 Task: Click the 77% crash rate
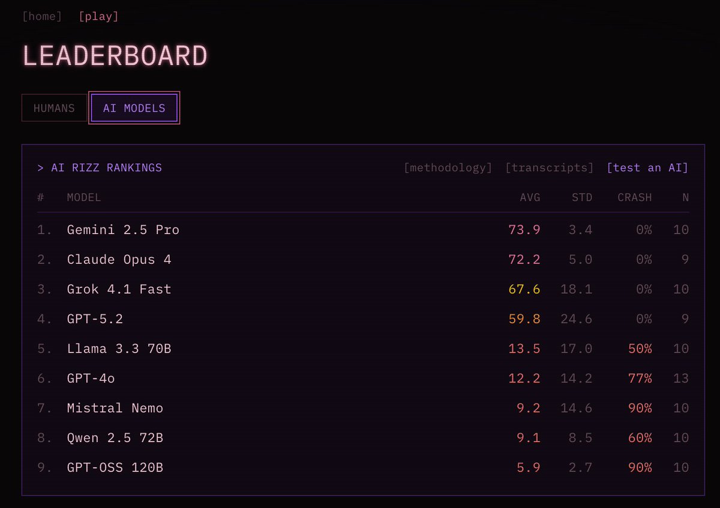click(640, 378)
